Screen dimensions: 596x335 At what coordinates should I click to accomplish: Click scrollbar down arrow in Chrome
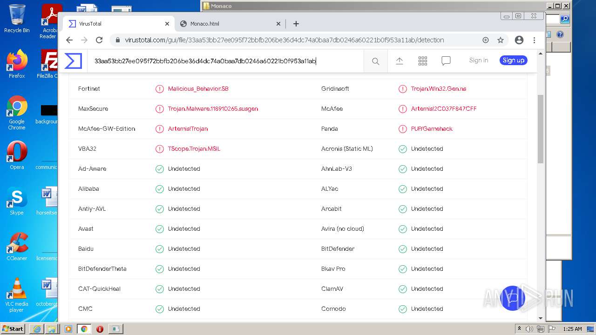tap(541, 318)
